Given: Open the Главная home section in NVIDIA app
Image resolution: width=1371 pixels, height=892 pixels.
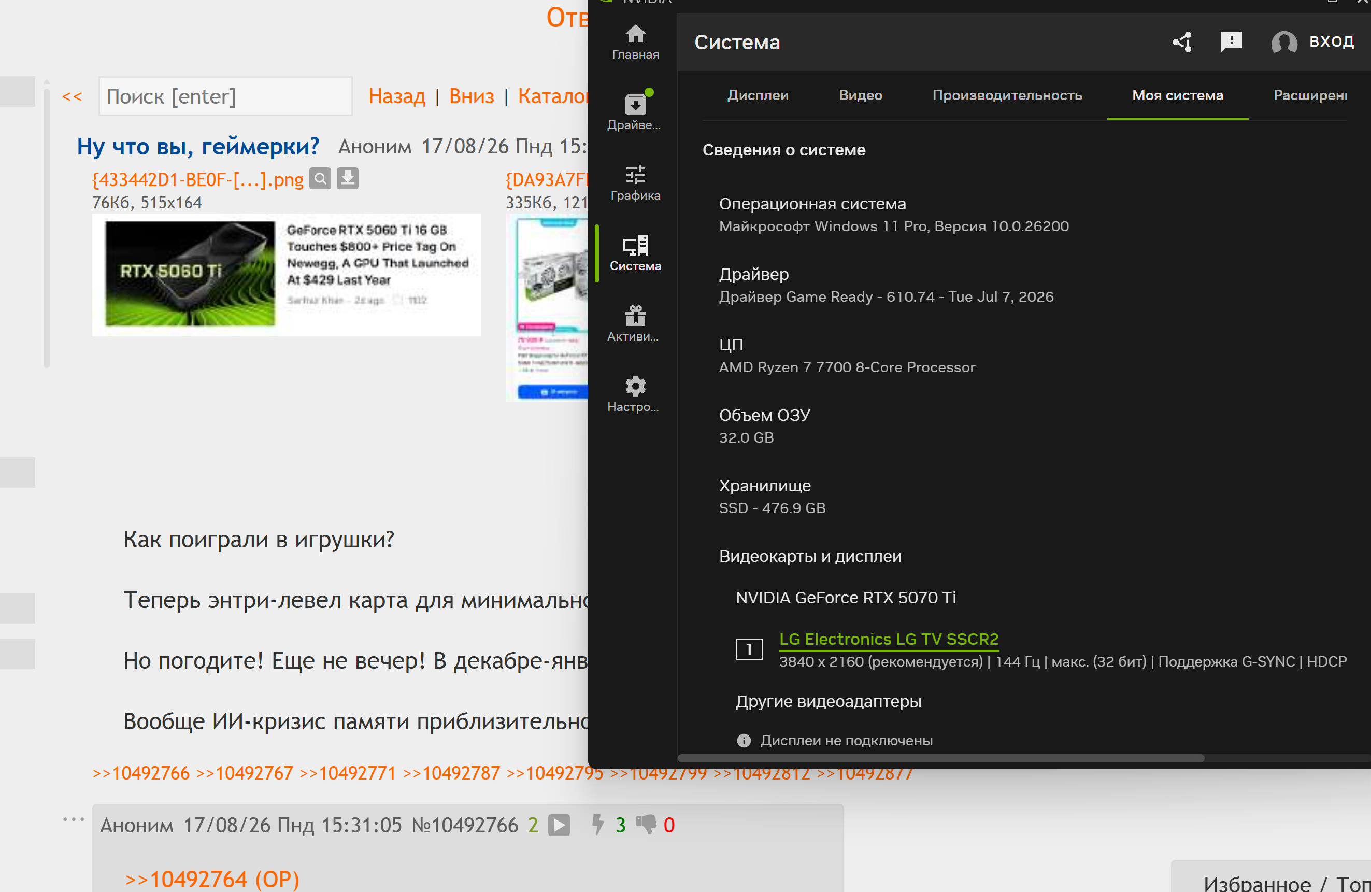Looking at the screenshot, I should (x=635, y=42).
